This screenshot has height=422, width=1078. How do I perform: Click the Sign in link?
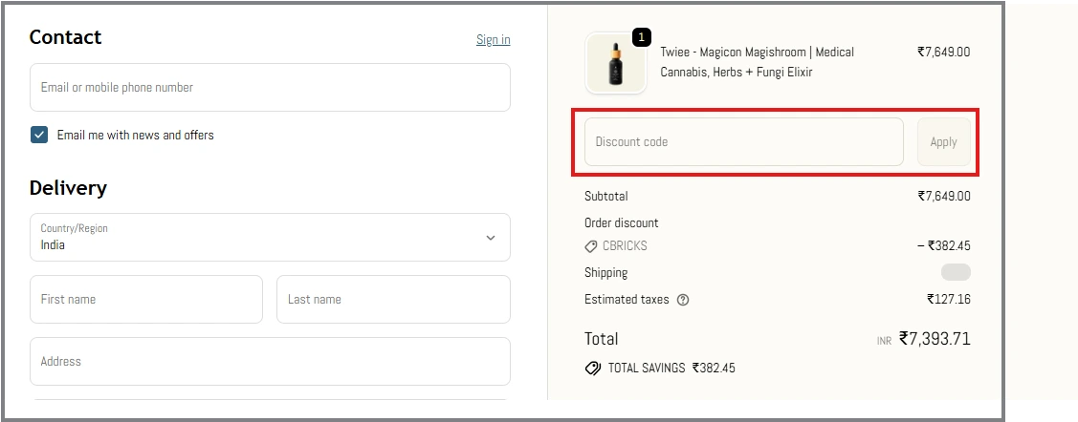(x=493, y=40)
